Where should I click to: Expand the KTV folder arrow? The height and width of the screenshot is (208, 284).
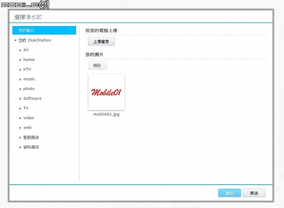pyautogui.click(x=20, y=69)
